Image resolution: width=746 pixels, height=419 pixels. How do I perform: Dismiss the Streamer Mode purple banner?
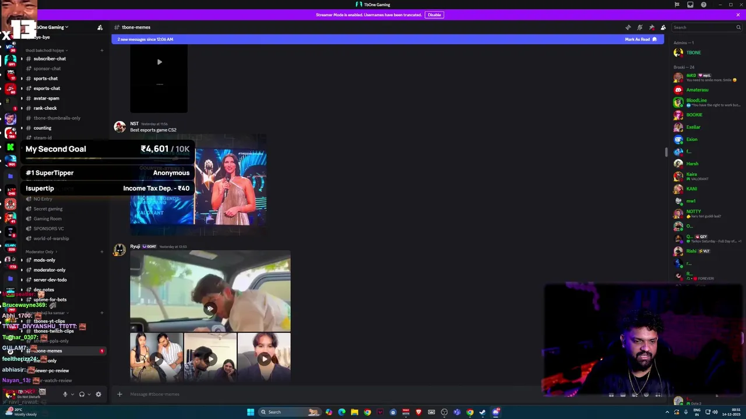(x=738, y=15)
